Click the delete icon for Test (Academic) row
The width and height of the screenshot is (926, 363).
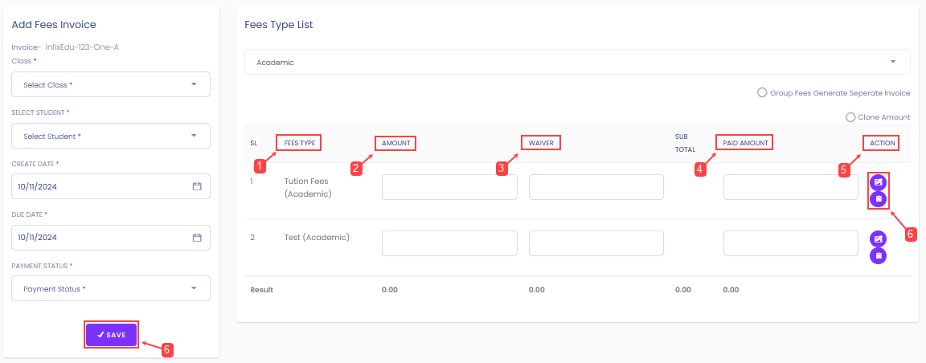pos(878,256)
